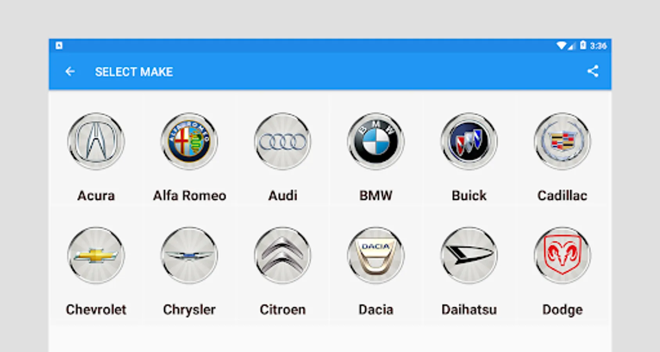The width and height of the screenshot is (660, 352).
Task: Choose the Buick tri-shield logo
Action: (469, 141)
